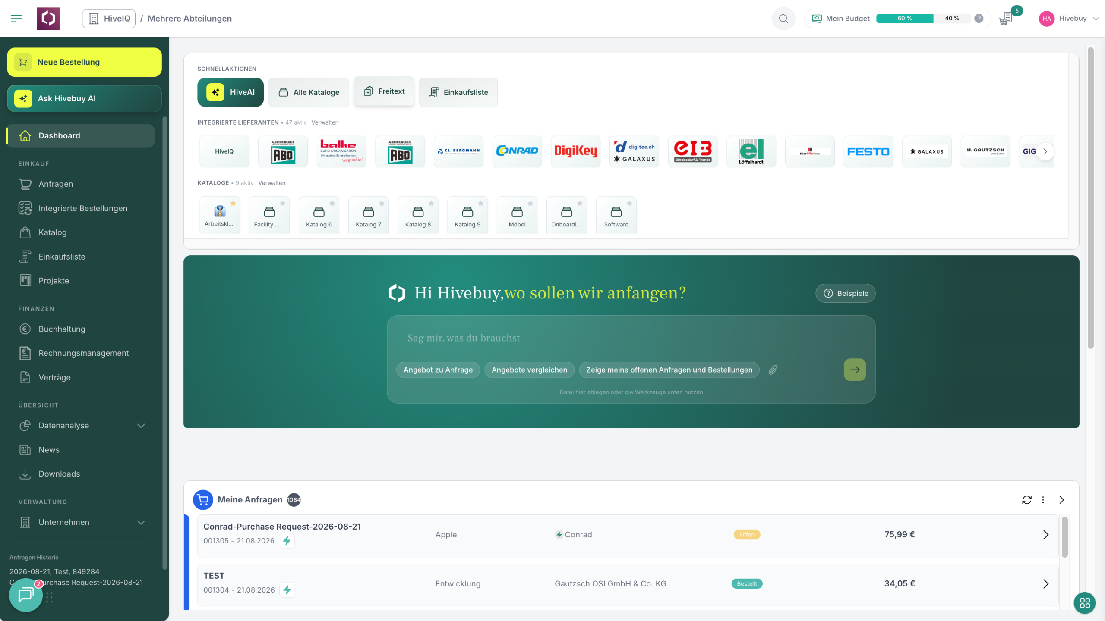
Task: Expand the Unternehmen menu
Action: pos(141,522)
